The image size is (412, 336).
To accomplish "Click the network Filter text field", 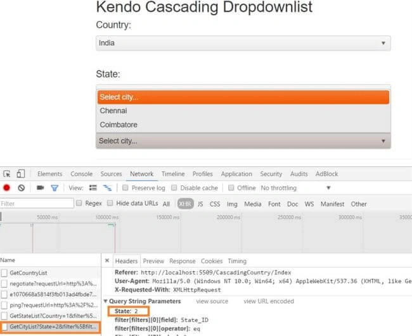I will (x=37, y=203).
